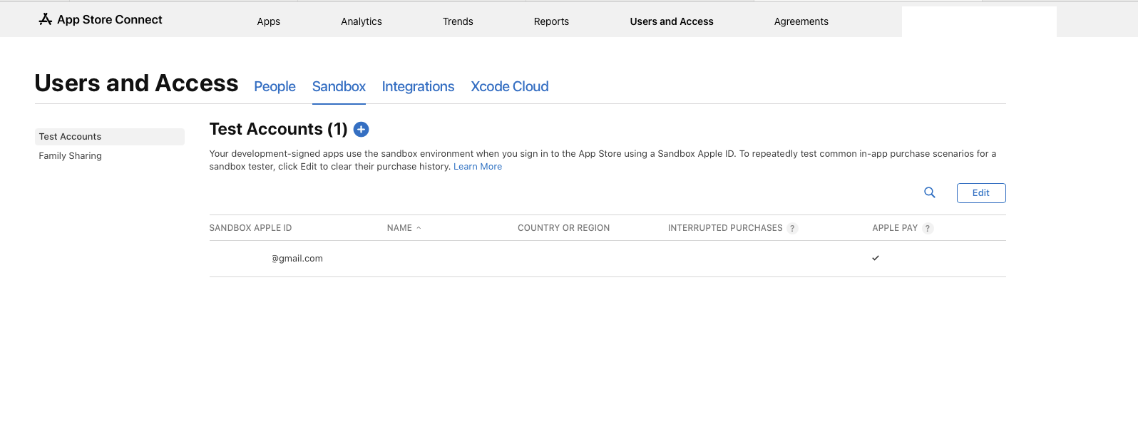Click the Interrupted Purchases help icon
The height and width of the screenshot is (424, 1138).
[x=792, y=229]
